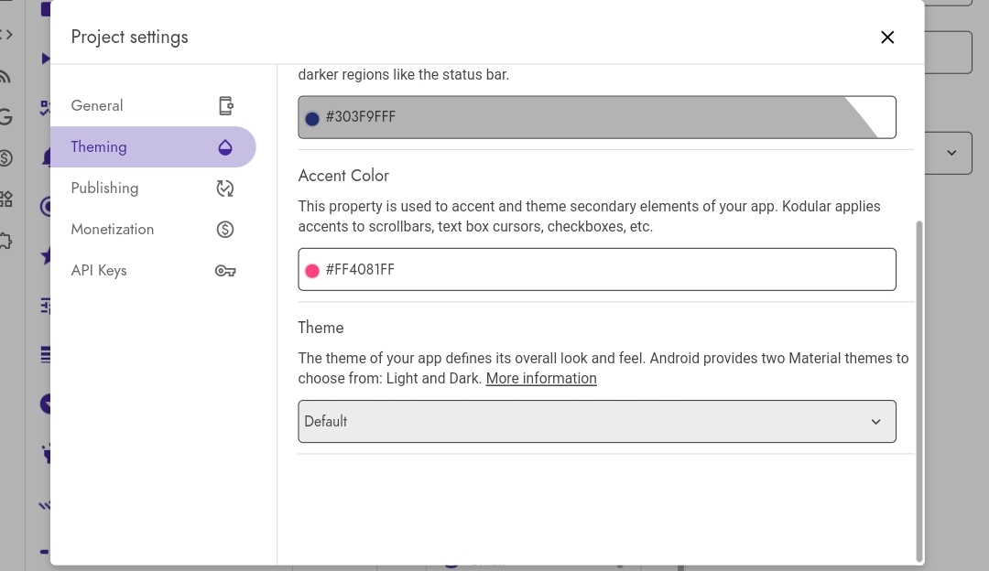
Task: Switch to the Publishing tab
Action: 104,189
